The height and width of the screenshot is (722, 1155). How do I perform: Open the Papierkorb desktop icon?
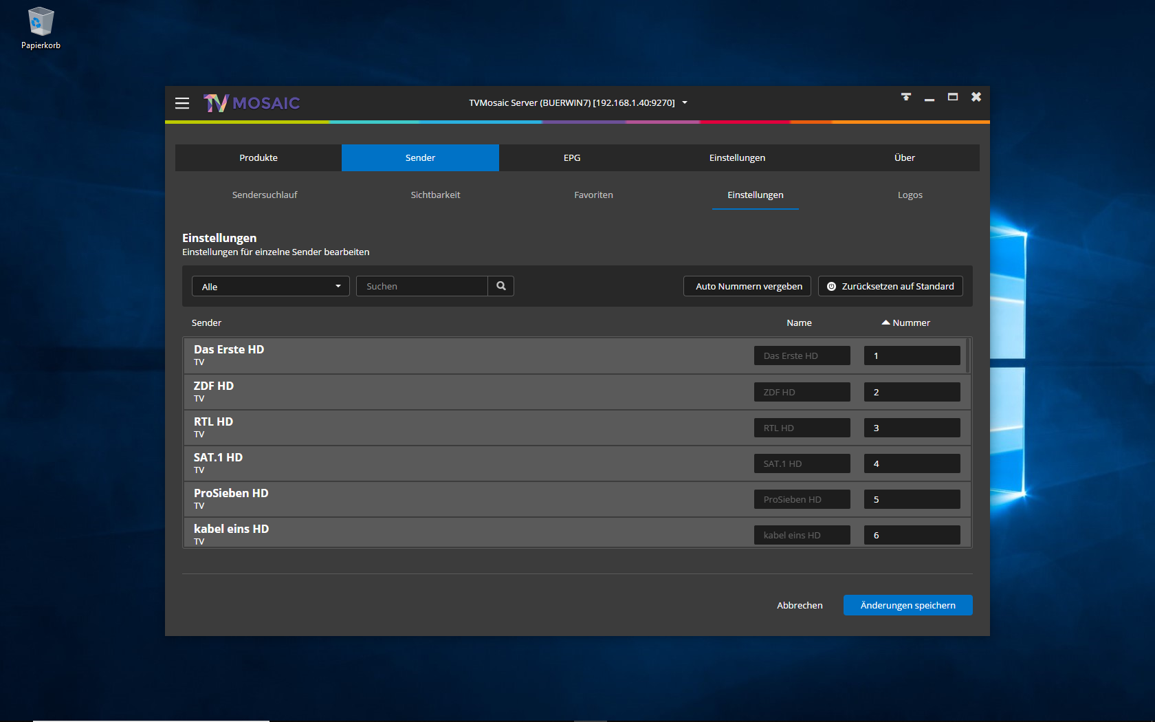41,28
